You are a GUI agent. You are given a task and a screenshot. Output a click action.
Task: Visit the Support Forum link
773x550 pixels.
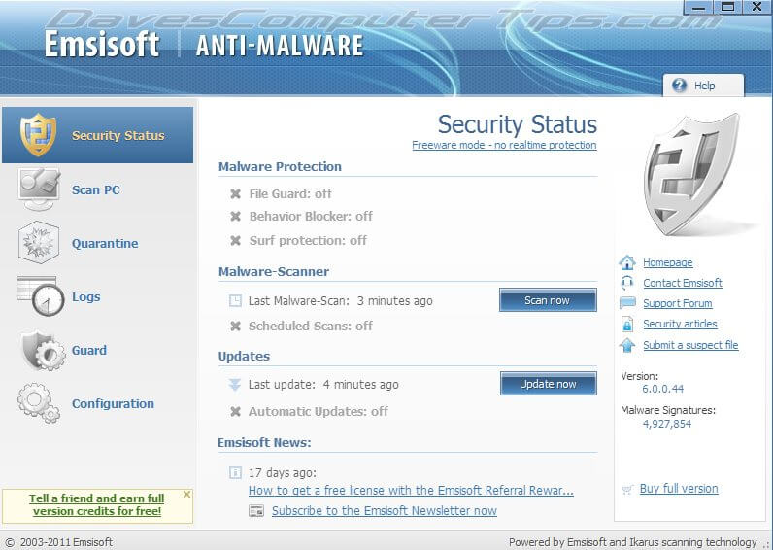coord(678,303)
